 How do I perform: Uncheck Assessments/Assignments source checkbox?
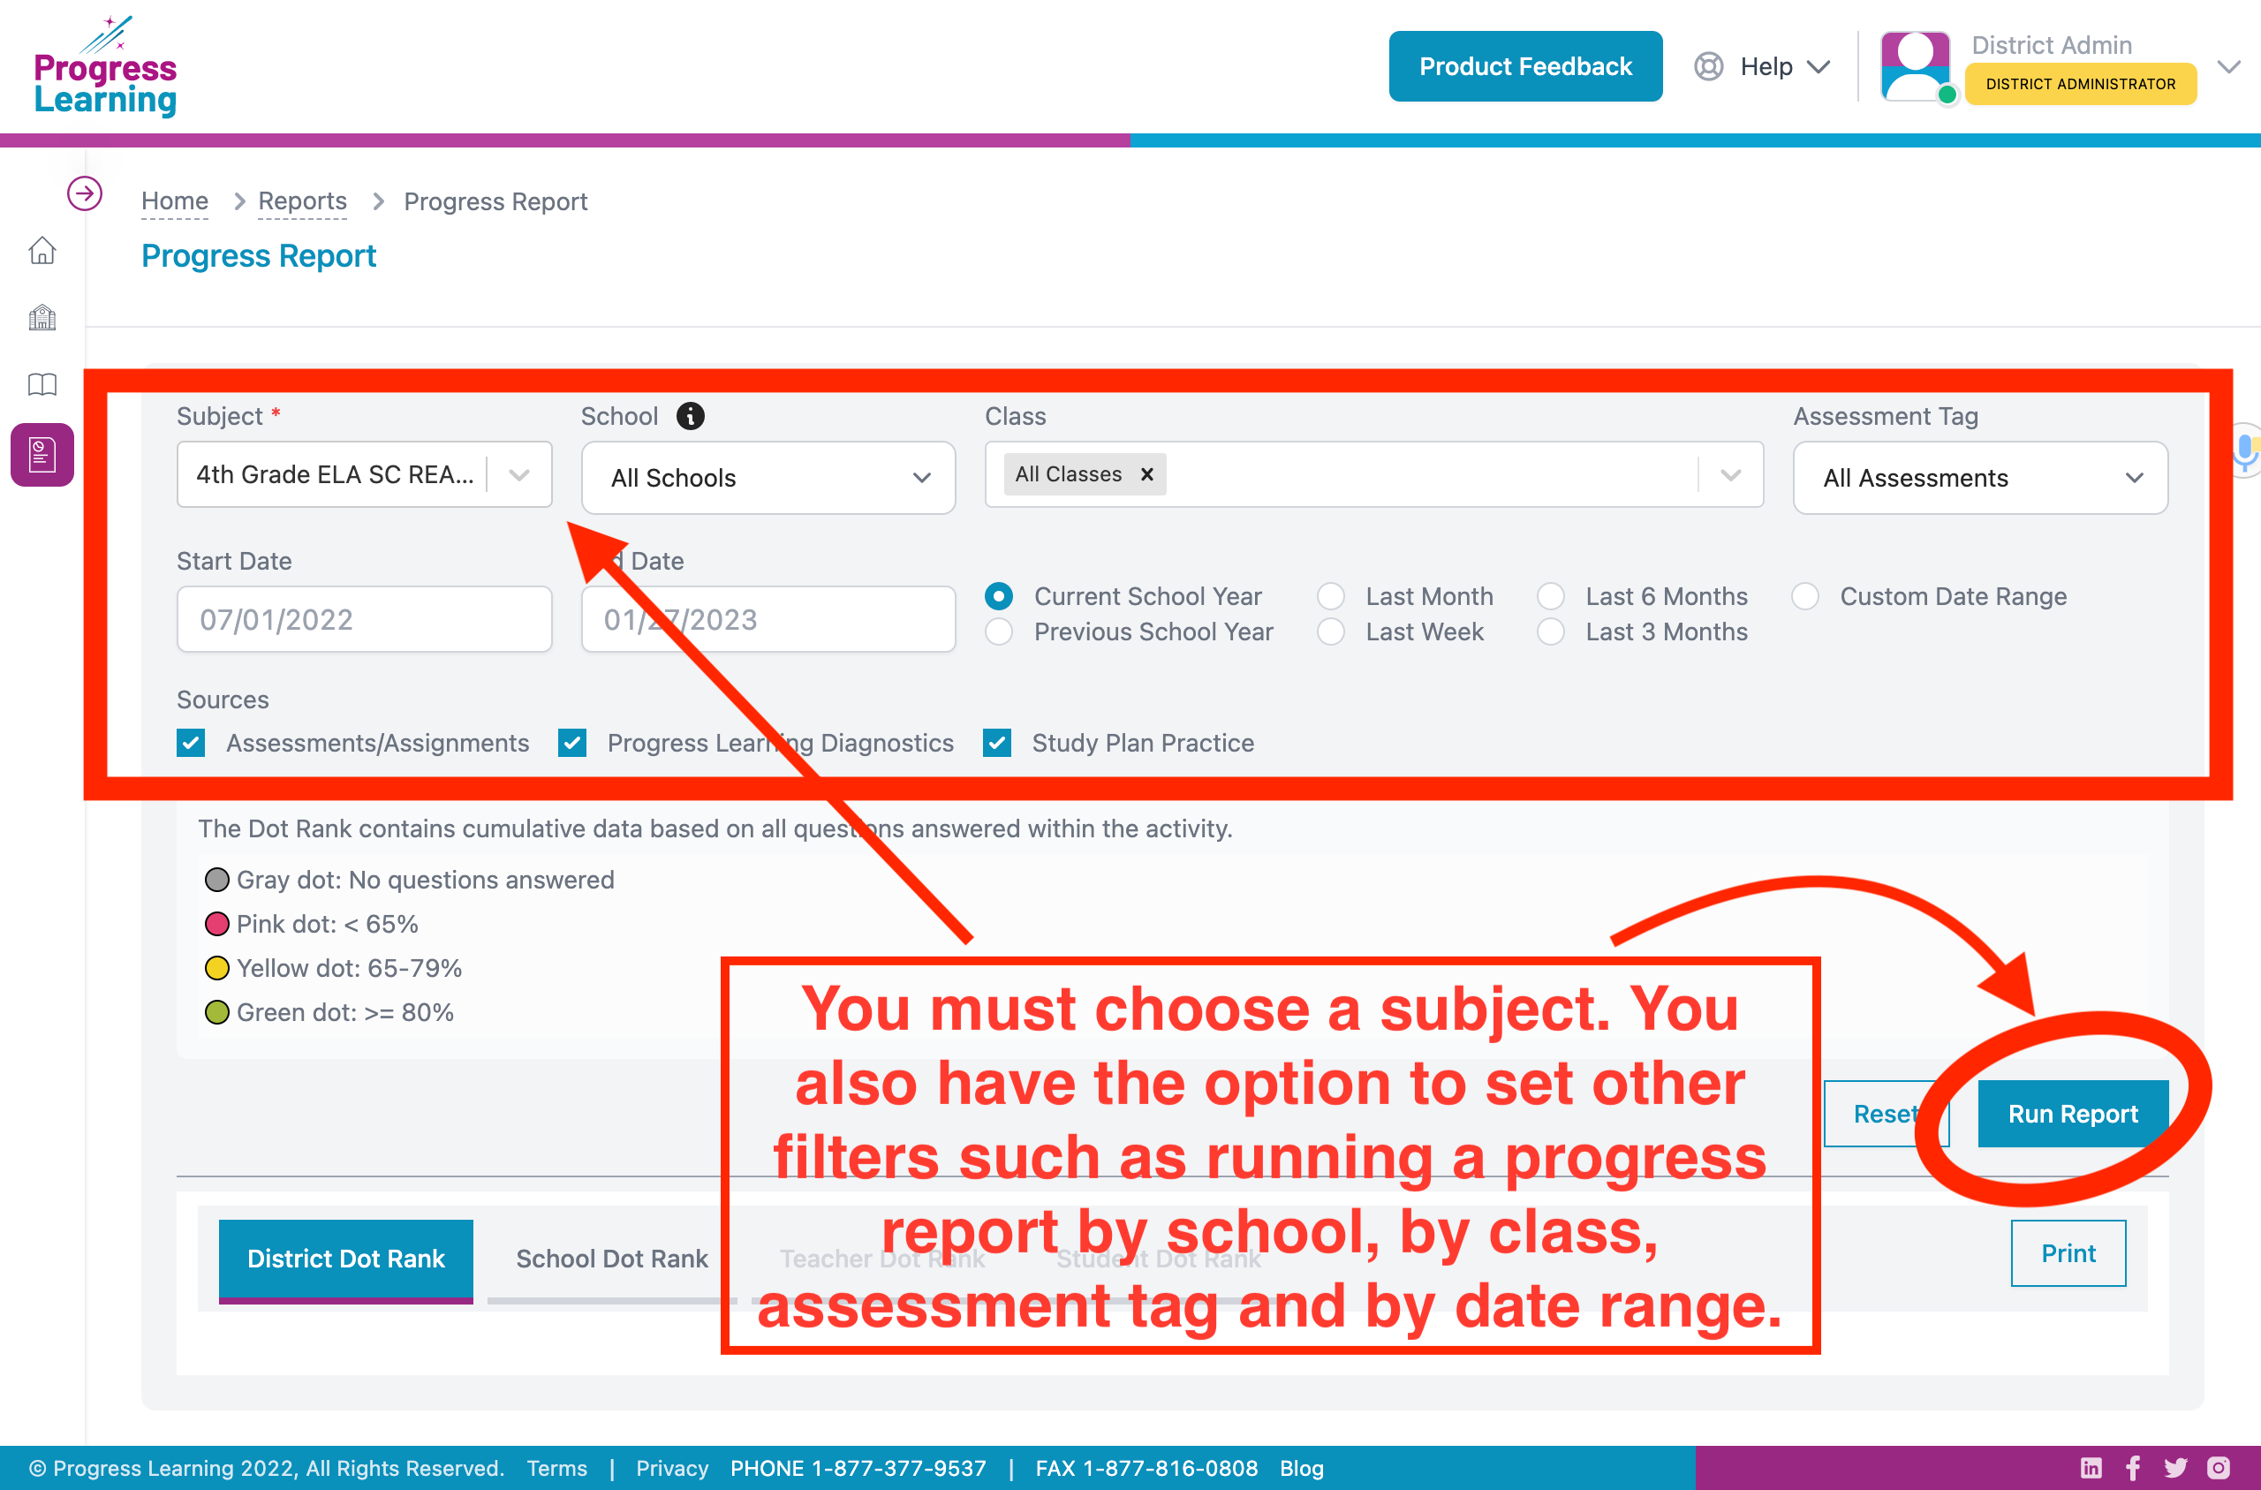pos(191,743)
